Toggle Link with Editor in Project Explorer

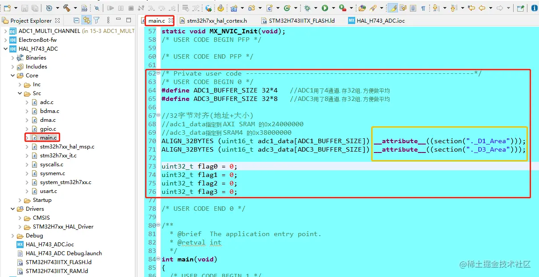(86, 20)
